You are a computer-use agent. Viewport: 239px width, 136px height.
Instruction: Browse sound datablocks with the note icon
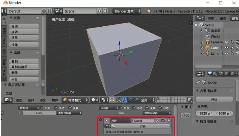[108, 126]
